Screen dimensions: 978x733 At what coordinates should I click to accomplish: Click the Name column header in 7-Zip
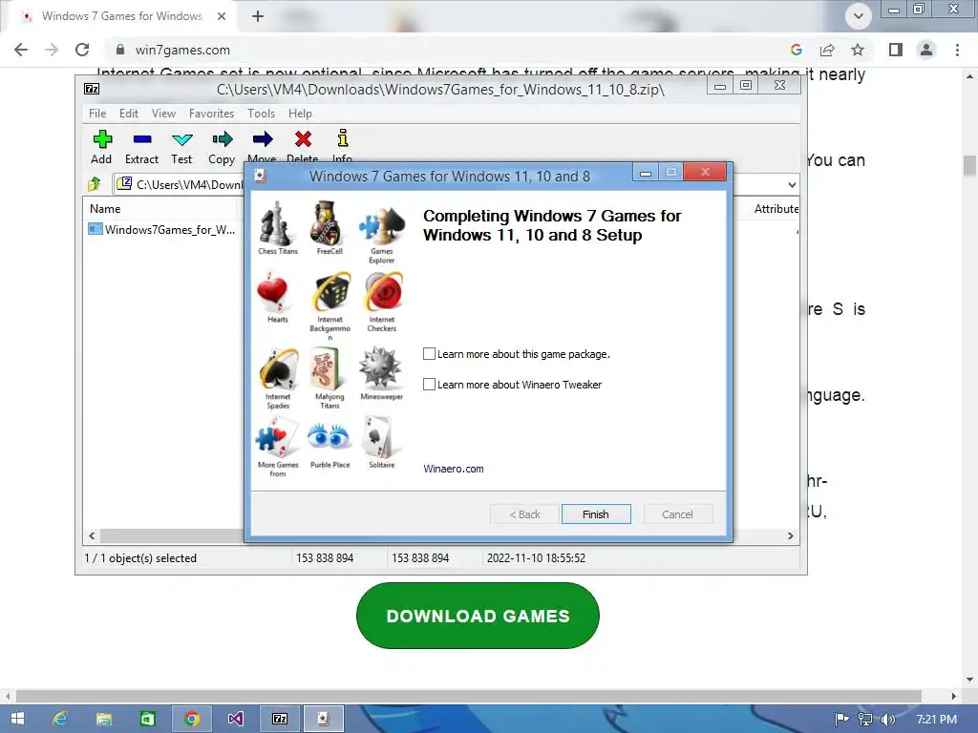point(105,209)
